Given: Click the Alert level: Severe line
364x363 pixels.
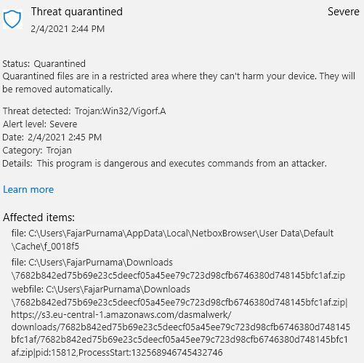Looking at the screenshot, I should [x=40, y=124].
